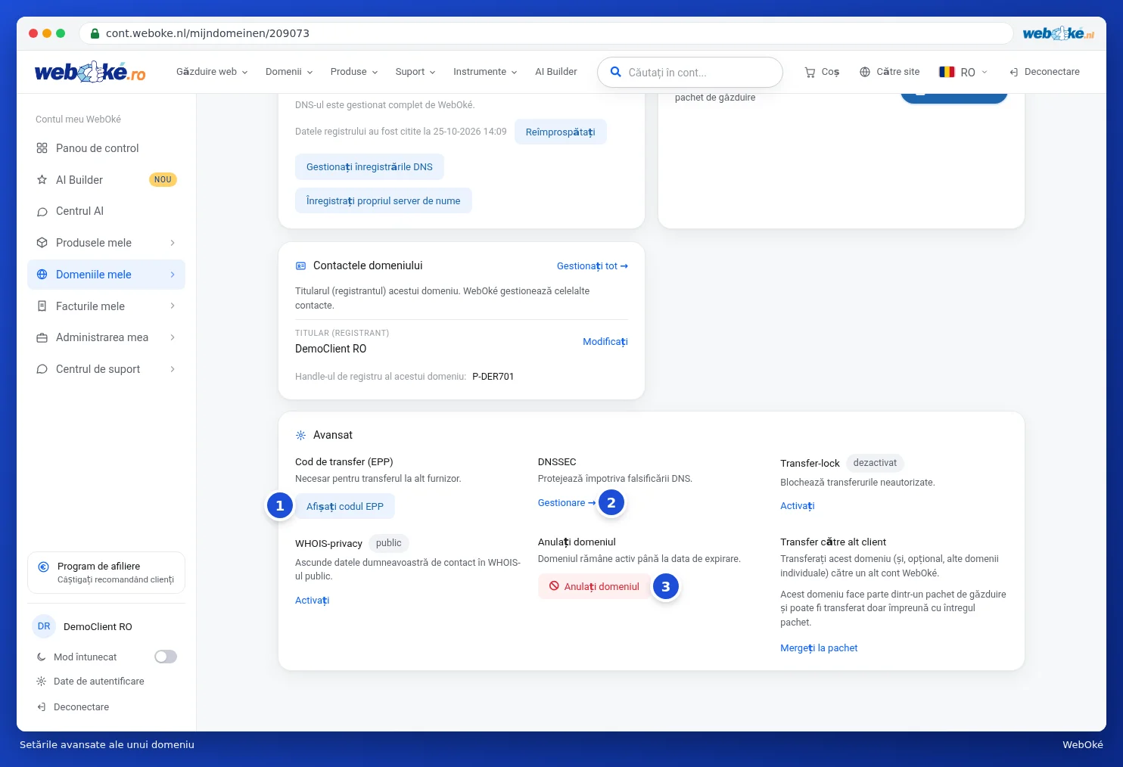The width and height of the screenshot is (1123, 767).
Task: Expand the Facturile mele sidebar chevron
Action: pos(173,306)
